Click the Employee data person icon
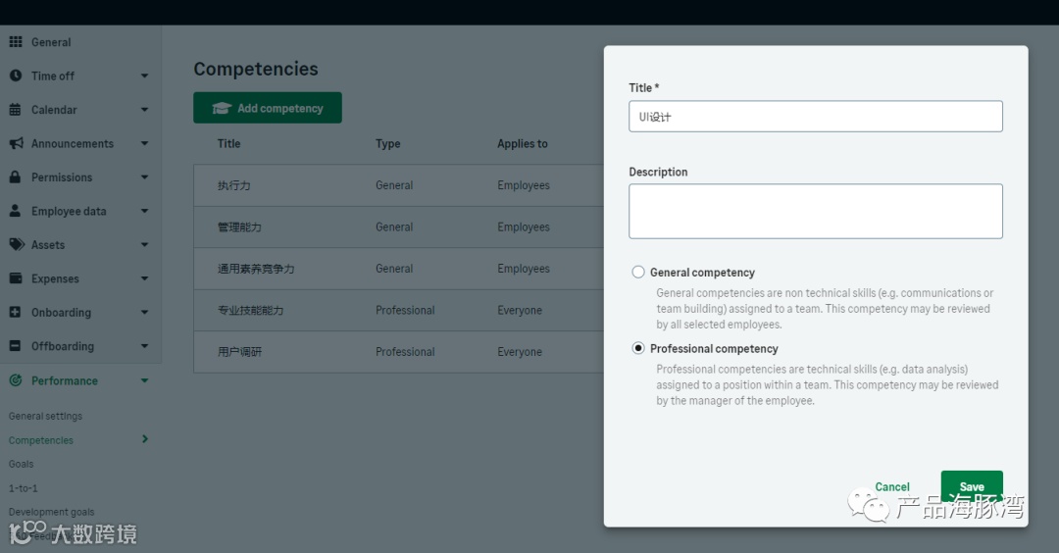1059x553 pixels. (16, 211)
